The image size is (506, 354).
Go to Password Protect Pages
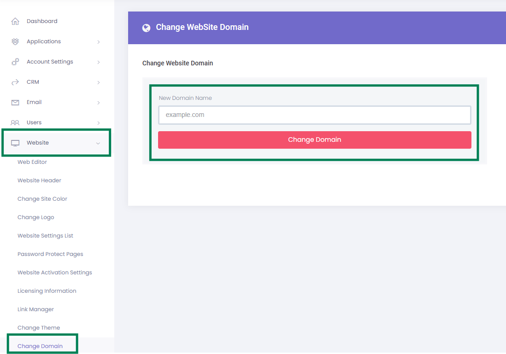coord(50,254)
